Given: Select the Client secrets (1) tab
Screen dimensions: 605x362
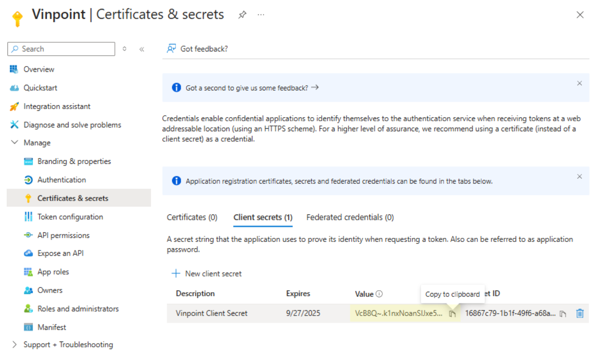Looking at the screenshot, I should click(x=263, y=217).
